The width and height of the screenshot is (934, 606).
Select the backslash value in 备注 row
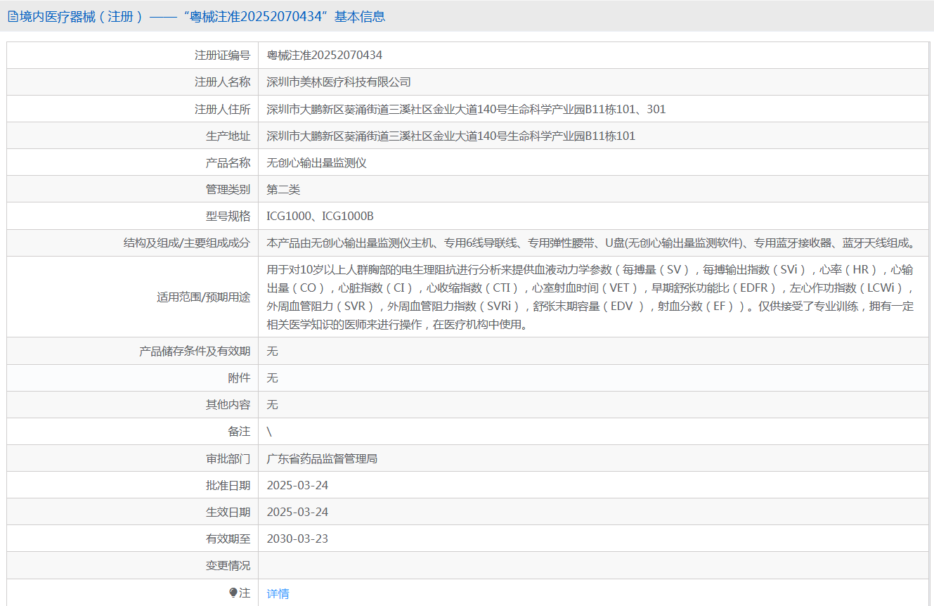269,432
